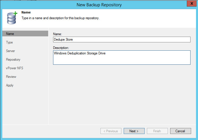
Task: Click the Name: field label
Action: click(57, 34)
